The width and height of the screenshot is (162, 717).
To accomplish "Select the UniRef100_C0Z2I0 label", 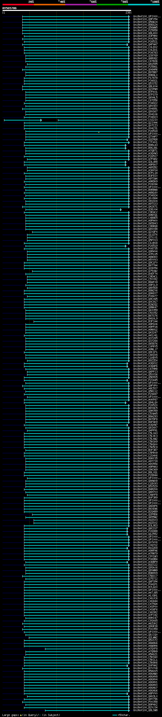I will (145, 120).
